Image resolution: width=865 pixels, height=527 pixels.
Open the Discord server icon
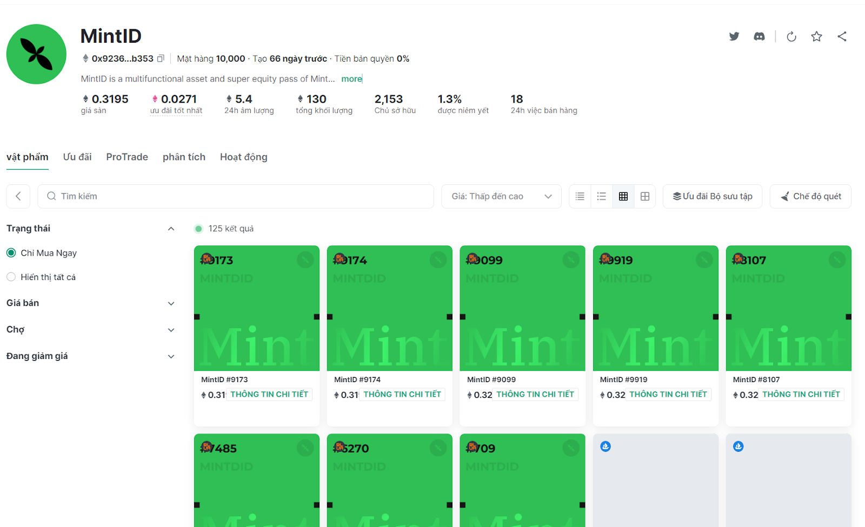tap(759, 36)
